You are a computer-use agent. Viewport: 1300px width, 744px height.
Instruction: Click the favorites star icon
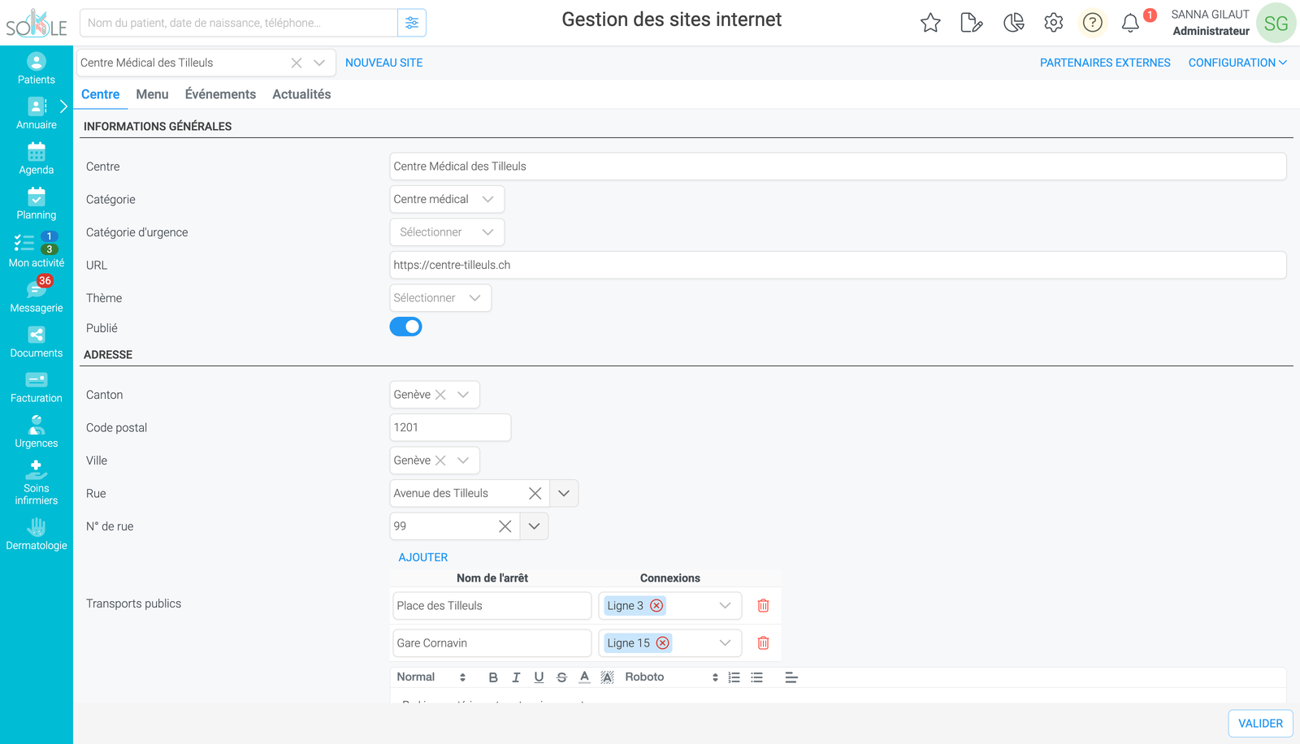[x=930, y=23]
